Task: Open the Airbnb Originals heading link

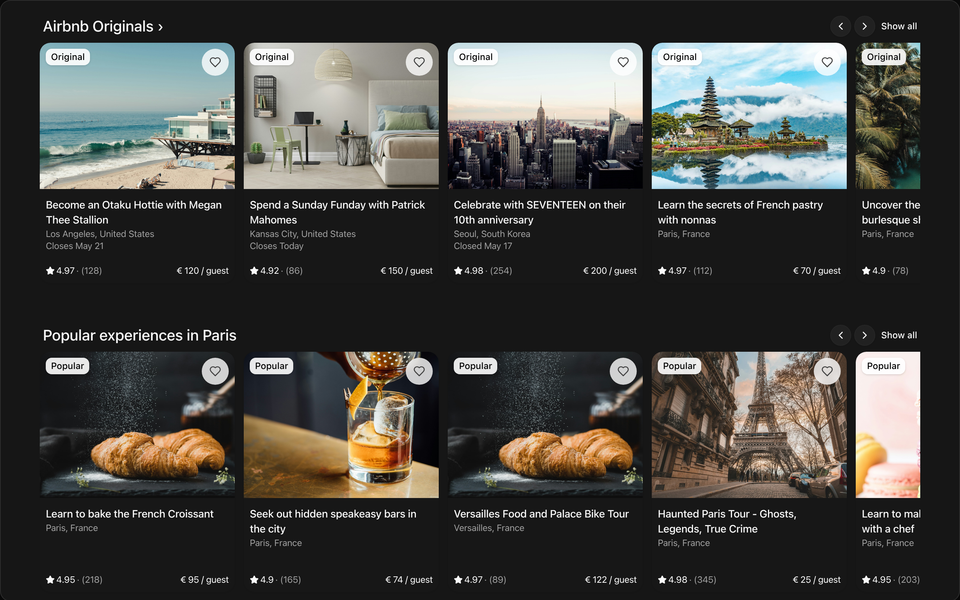Action: (x=103, y=27)
